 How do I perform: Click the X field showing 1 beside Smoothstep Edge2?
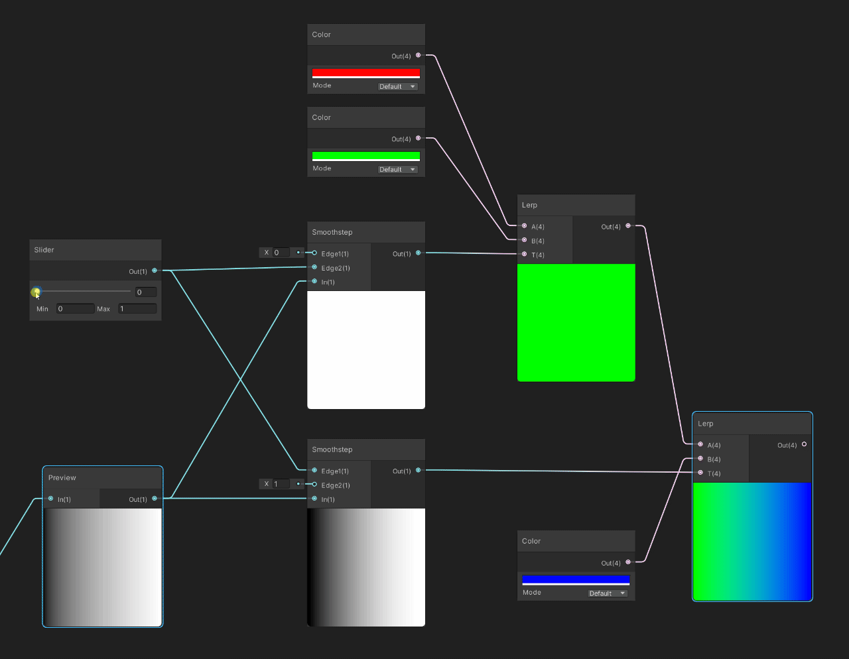pyautogui.click(x=281, y=484)
